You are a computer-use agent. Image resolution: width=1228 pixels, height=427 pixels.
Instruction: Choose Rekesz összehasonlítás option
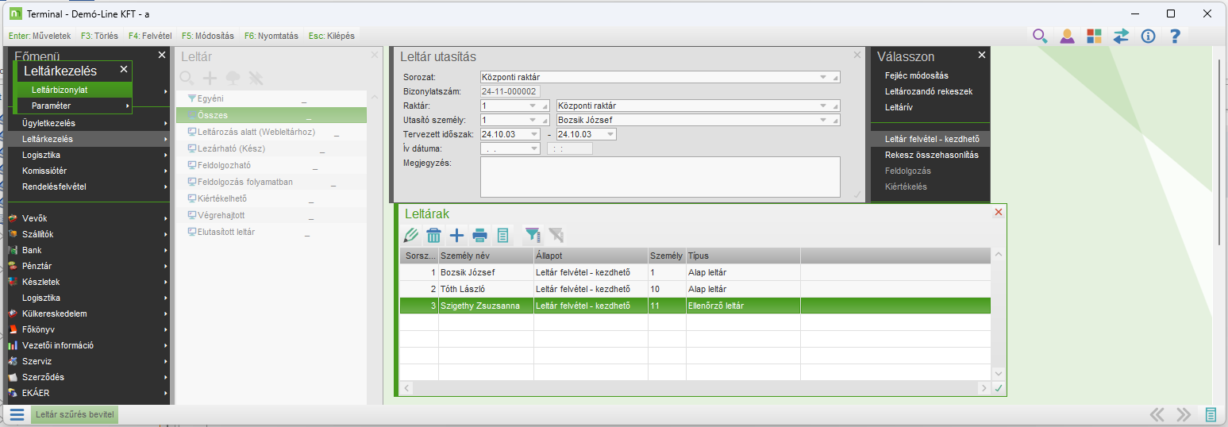pos(931,155)
